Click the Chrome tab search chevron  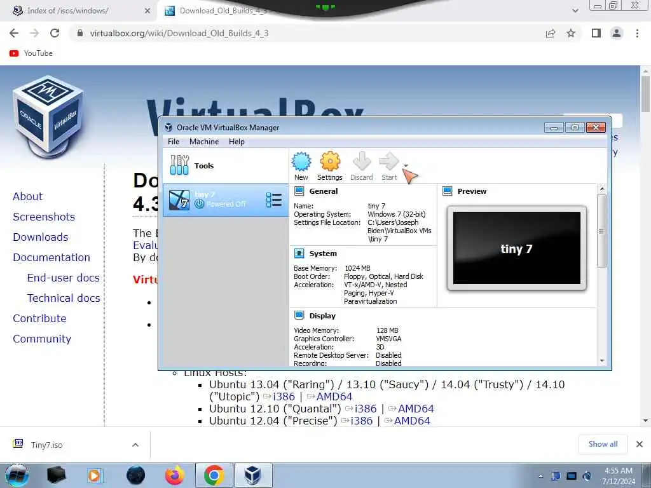575,11
